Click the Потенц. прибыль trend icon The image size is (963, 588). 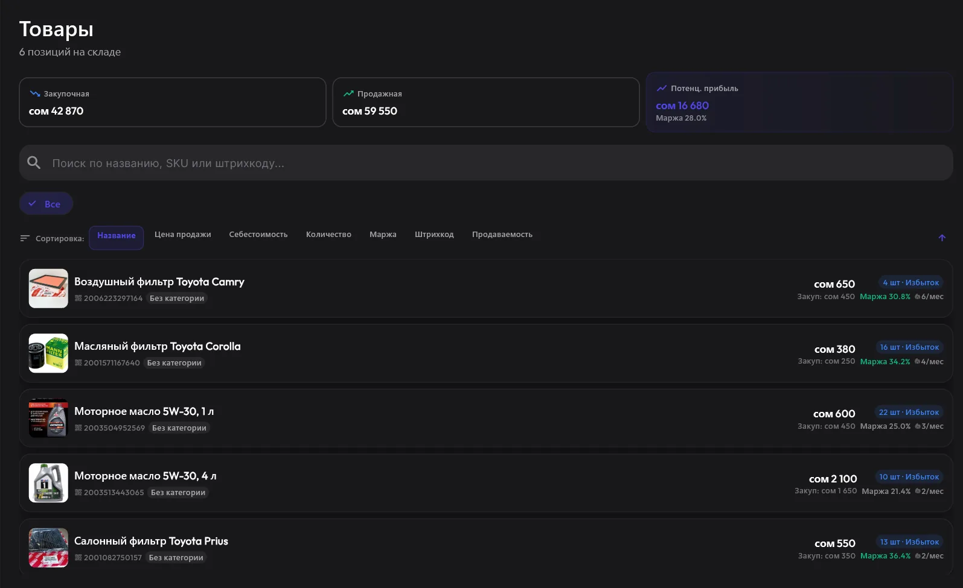[x=662, y=88]
